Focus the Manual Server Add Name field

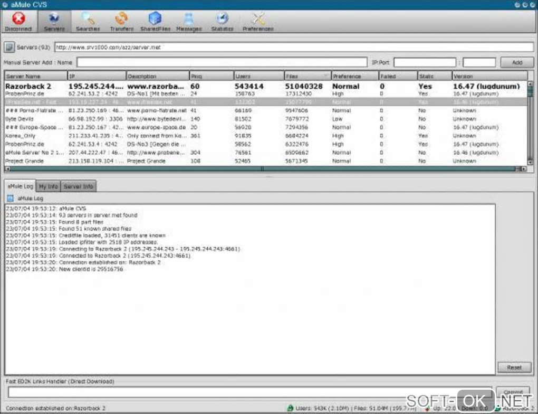tap(222, 62)
